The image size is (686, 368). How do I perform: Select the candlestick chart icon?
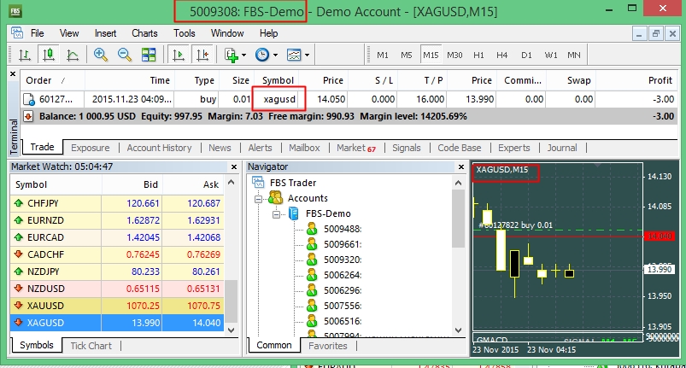[49, 55]
